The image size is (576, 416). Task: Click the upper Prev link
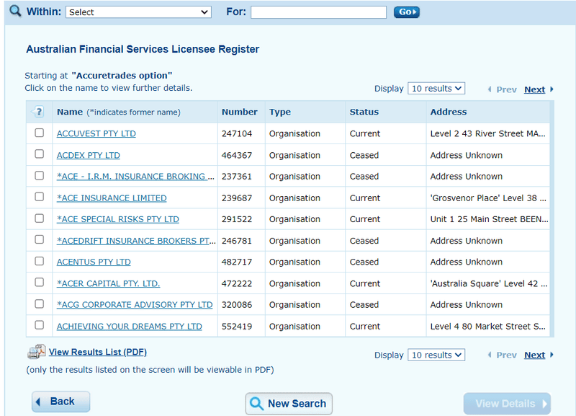pos(506,89)
